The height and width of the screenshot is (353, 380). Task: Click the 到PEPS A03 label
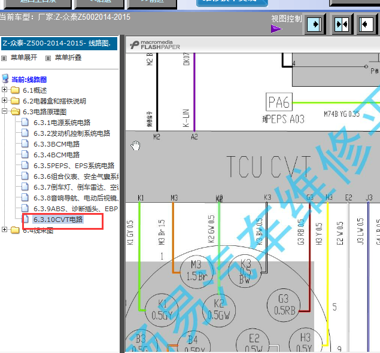coord(283,119)
